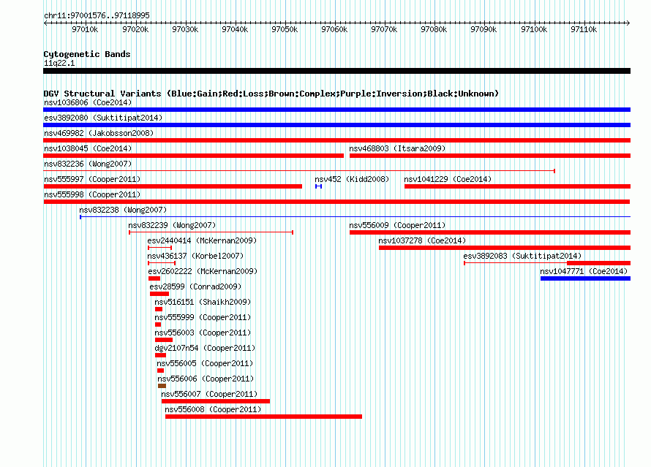Open nsv556006 (Cooper2011) label
The width and height of the screenshot is (651, 467).
pyautogui.click(x=206, y=379)
